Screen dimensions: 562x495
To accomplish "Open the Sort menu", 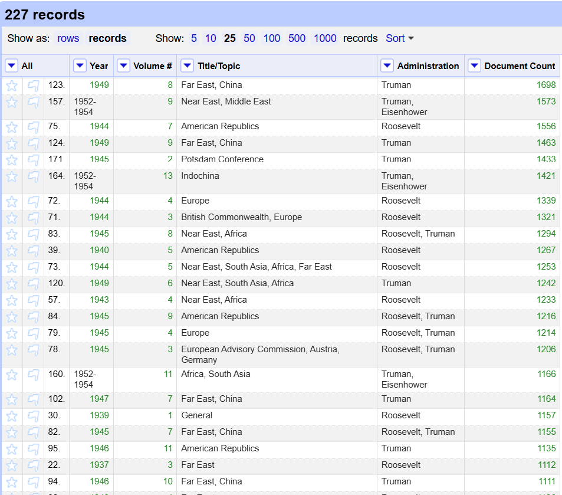I will tap(400, 38).
